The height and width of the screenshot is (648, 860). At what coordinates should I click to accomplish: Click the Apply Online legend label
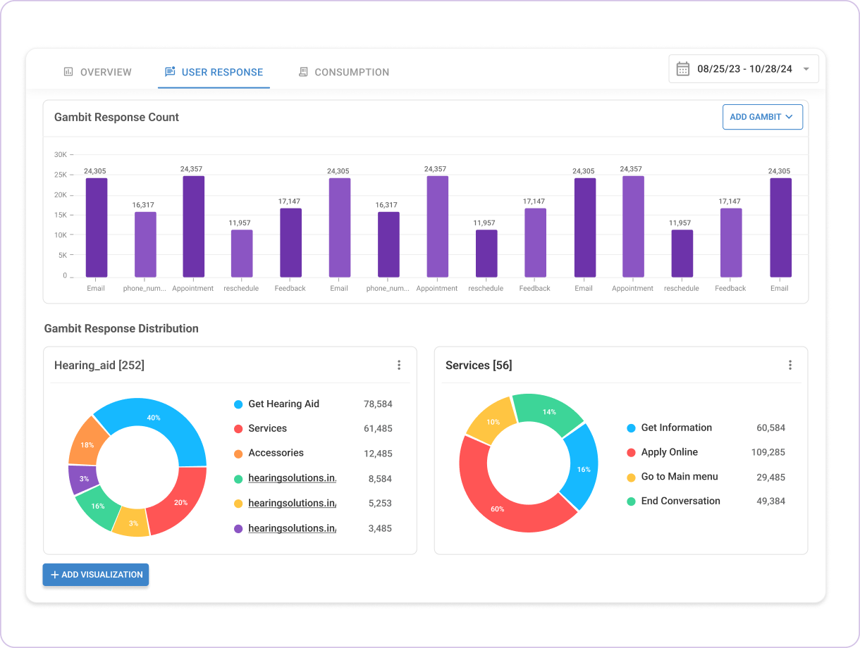tap(669, 452)
